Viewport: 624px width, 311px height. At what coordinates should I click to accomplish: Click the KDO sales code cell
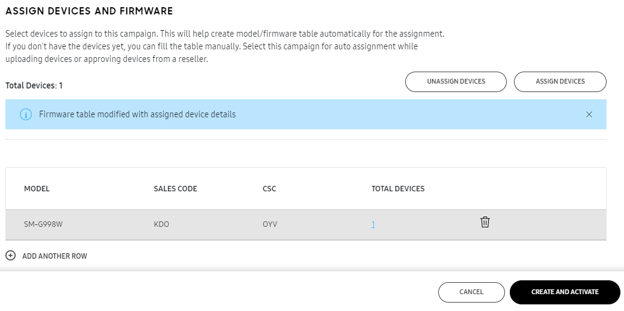pos(161,224)
